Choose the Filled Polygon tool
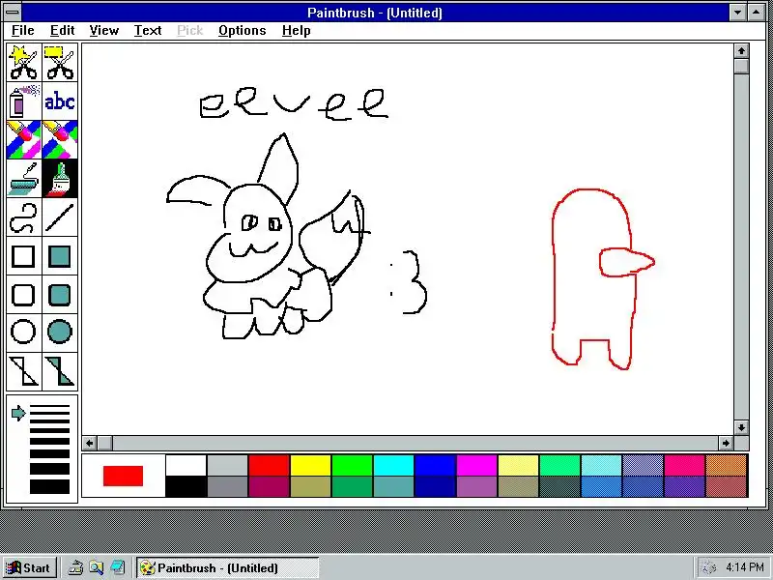This screenshot has width=773, height=580. [60, 371]
